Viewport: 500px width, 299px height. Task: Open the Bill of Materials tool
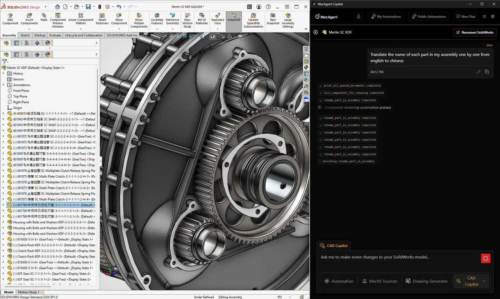[x=202, y=20]
